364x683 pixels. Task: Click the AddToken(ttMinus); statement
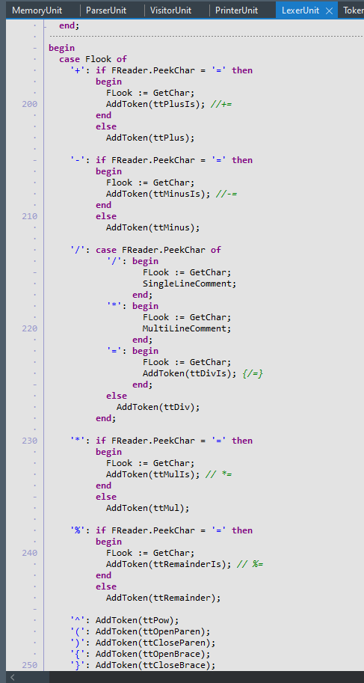(152, 227)
